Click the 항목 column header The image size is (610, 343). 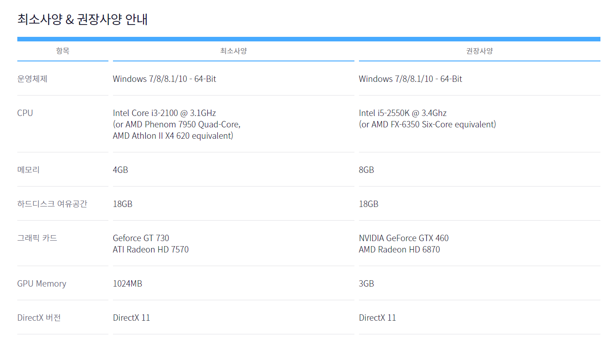pyautogui.click(x=63, y=51)
